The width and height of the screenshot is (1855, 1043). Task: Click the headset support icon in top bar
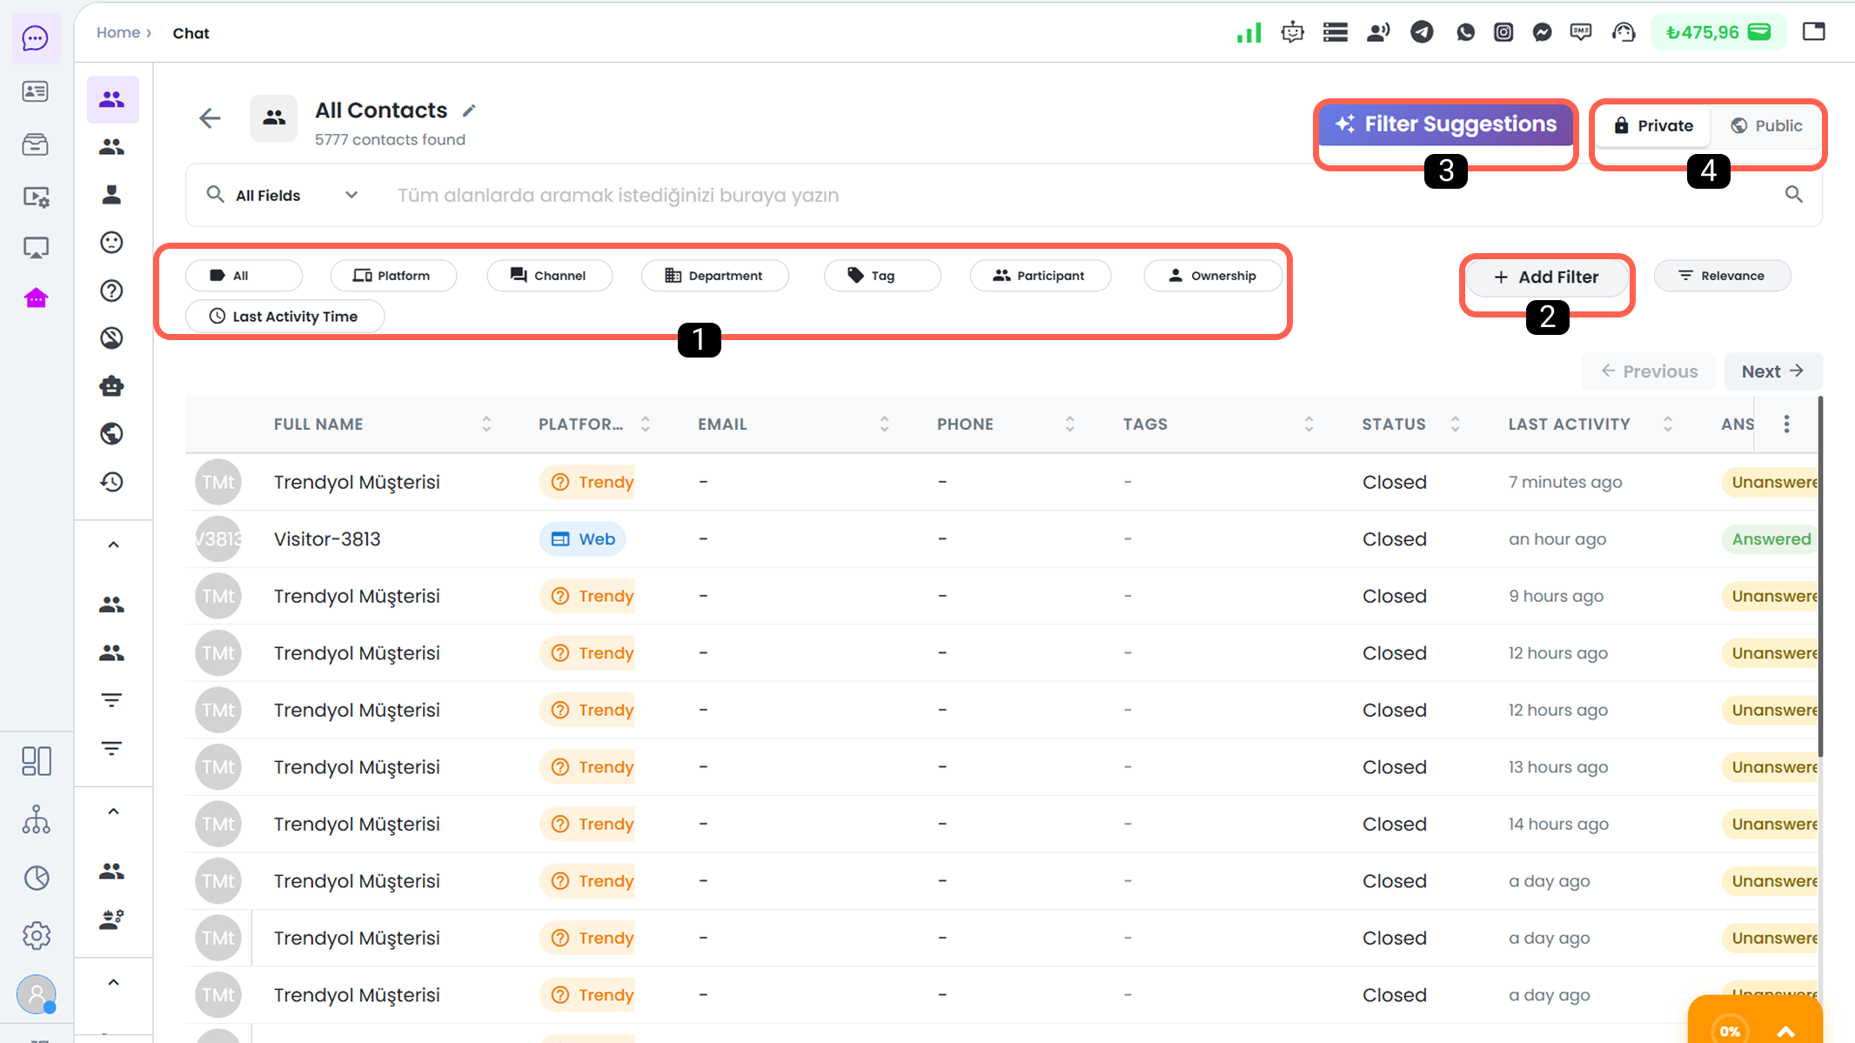[x=1624, y=33]
